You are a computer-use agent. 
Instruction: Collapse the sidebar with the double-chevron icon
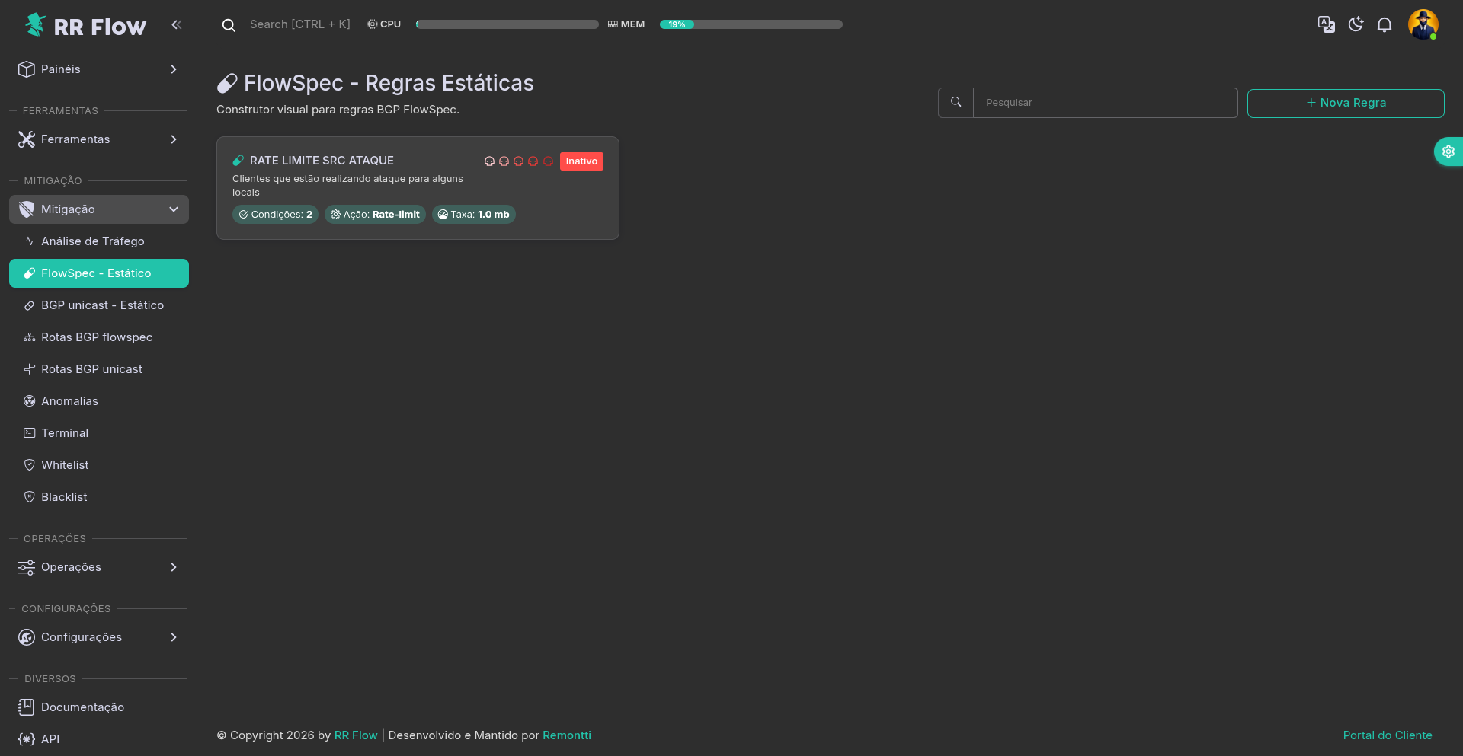(177, 24)
